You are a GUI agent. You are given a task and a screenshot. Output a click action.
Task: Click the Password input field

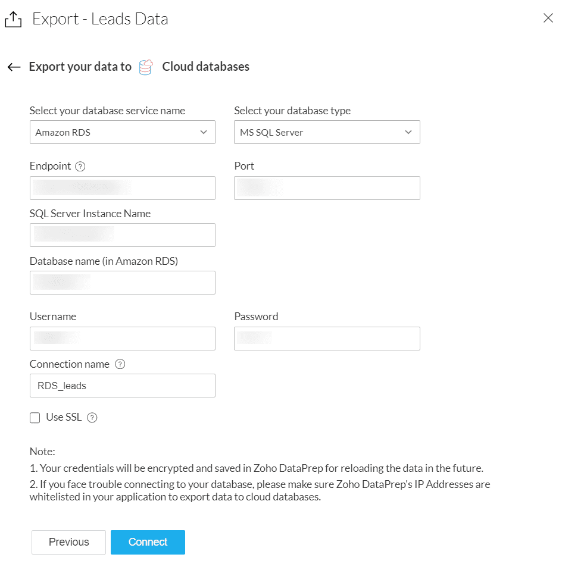point(327,339)
